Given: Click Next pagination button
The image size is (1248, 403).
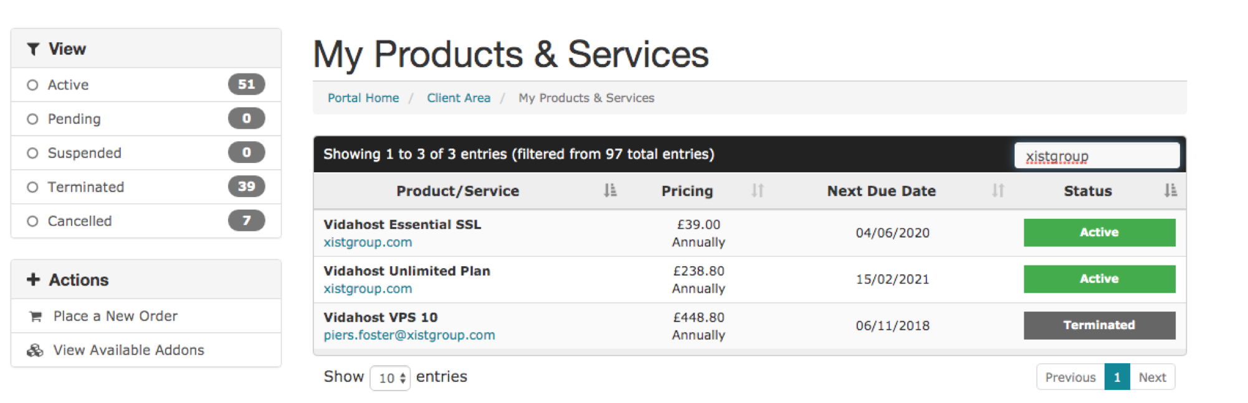Looking at the screenshot, I should (1152, 378).
